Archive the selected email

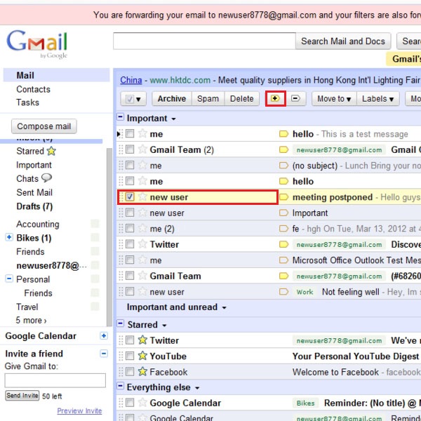point(172,99)
